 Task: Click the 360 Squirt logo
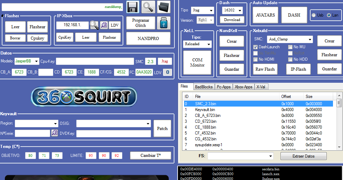tap(84, 97)
